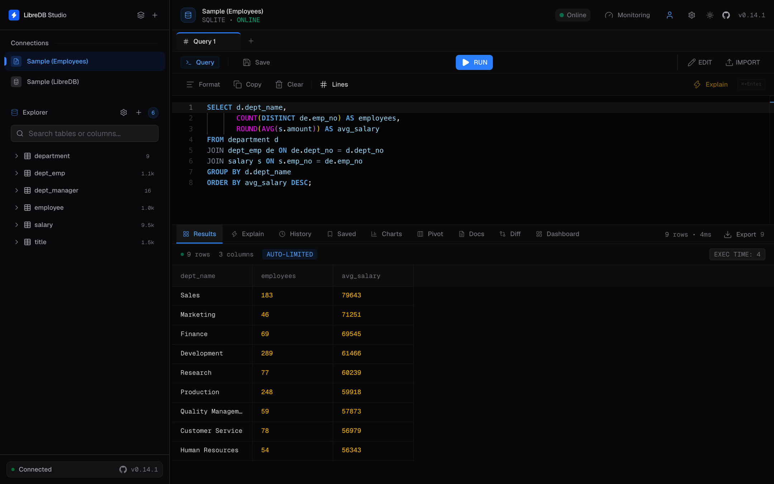Open user profile icon in top bar
774x484 pixels.
[x=669, y=15]
